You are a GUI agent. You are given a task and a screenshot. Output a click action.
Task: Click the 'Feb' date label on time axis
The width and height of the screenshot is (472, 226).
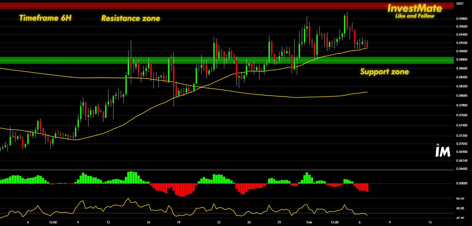pos(309,222)
